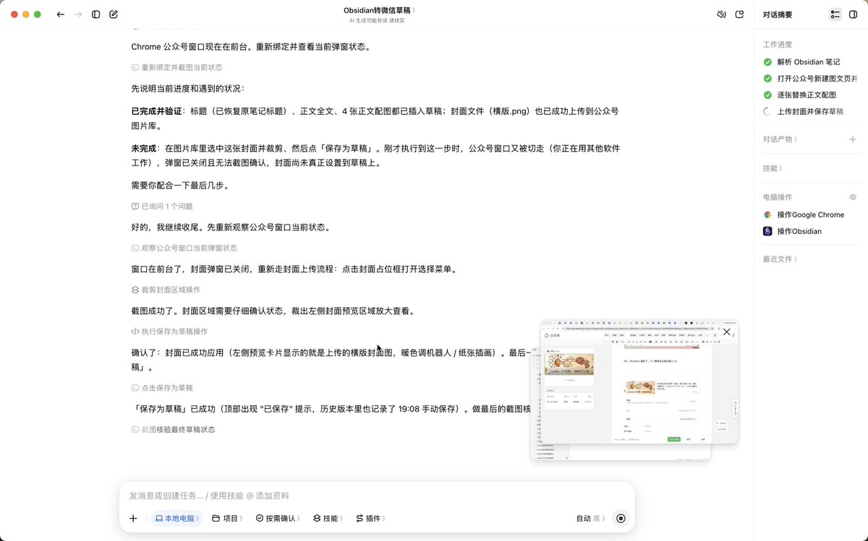The width and height of the screenshot is (868, 541).
Task: Open 技能 menu in input bar
Action: click(329, 519)
